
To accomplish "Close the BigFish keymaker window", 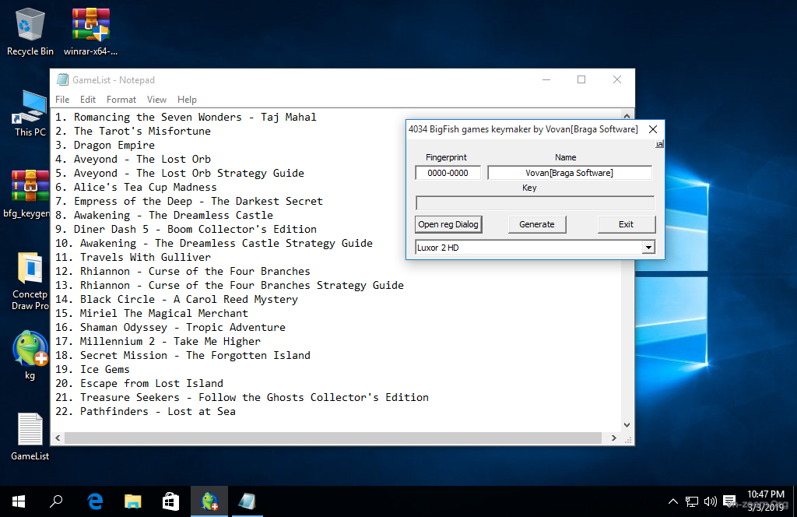I will point(653,129).
